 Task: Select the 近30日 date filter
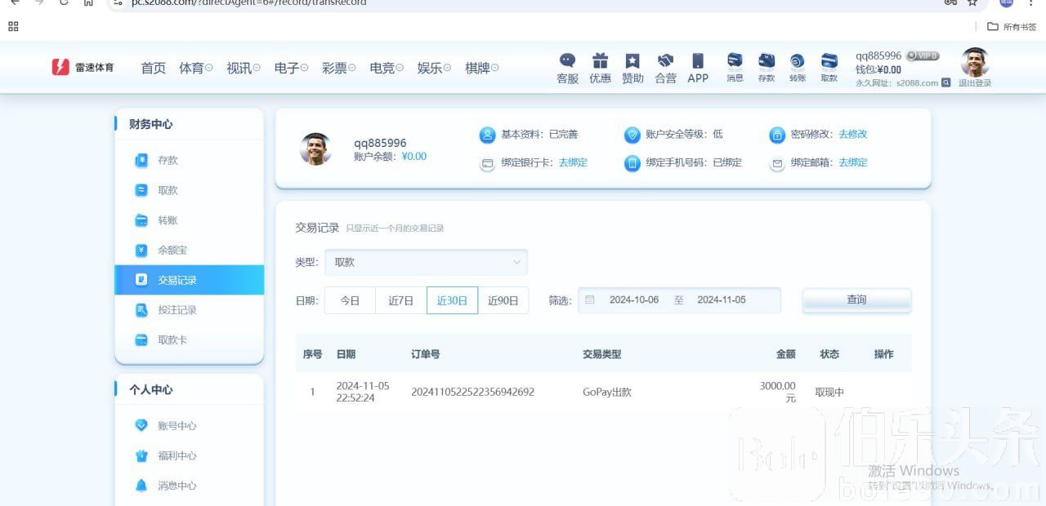(x=452, y=300)
